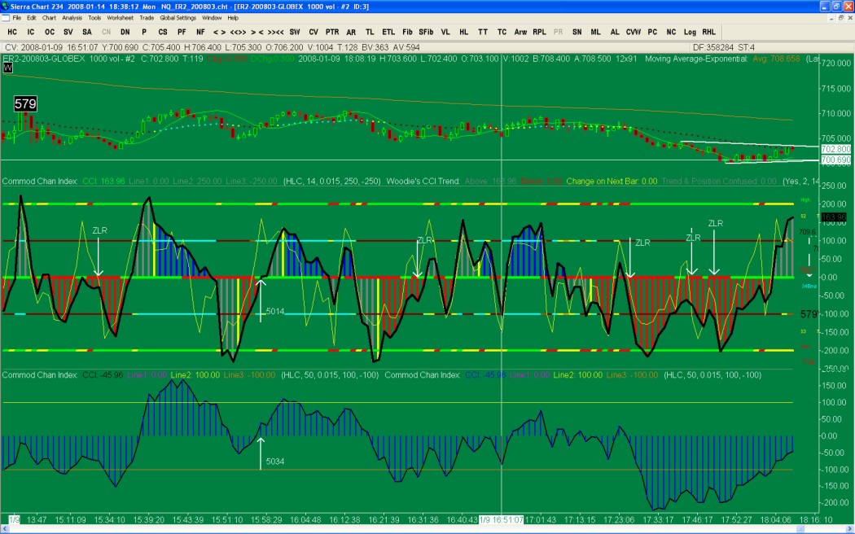855x534 pixels.
Task: Open the Help menu
Action: coord(233,18)
